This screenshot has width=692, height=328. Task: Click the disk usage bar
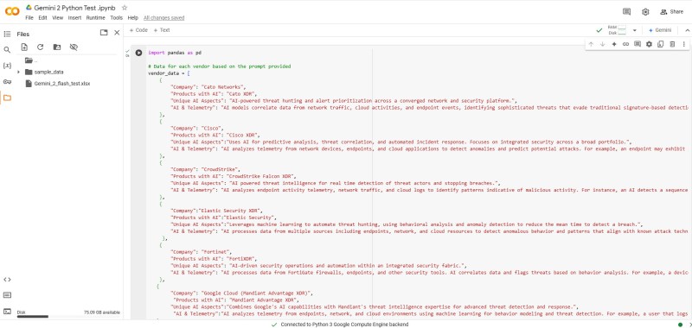tap(33, 317)
